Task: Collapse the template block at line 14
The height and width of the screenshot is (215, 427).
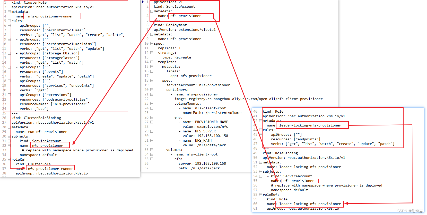Action: (152, 62)
